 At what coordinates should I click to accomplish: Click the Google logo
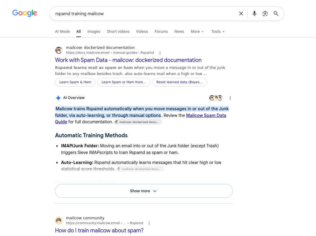[x=25, y=13]
